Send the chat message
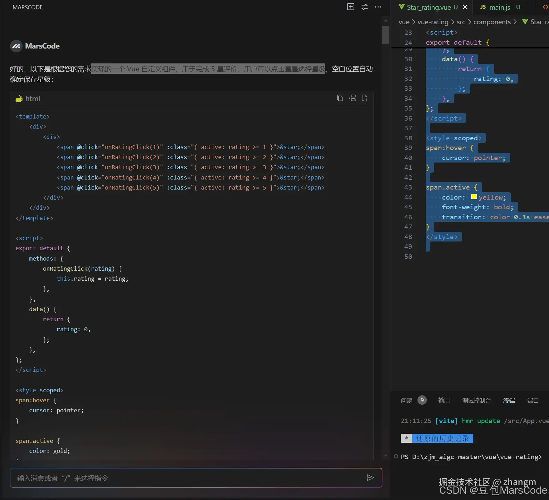The height and width of the screenshot is (500, 549). coord(370,478)
